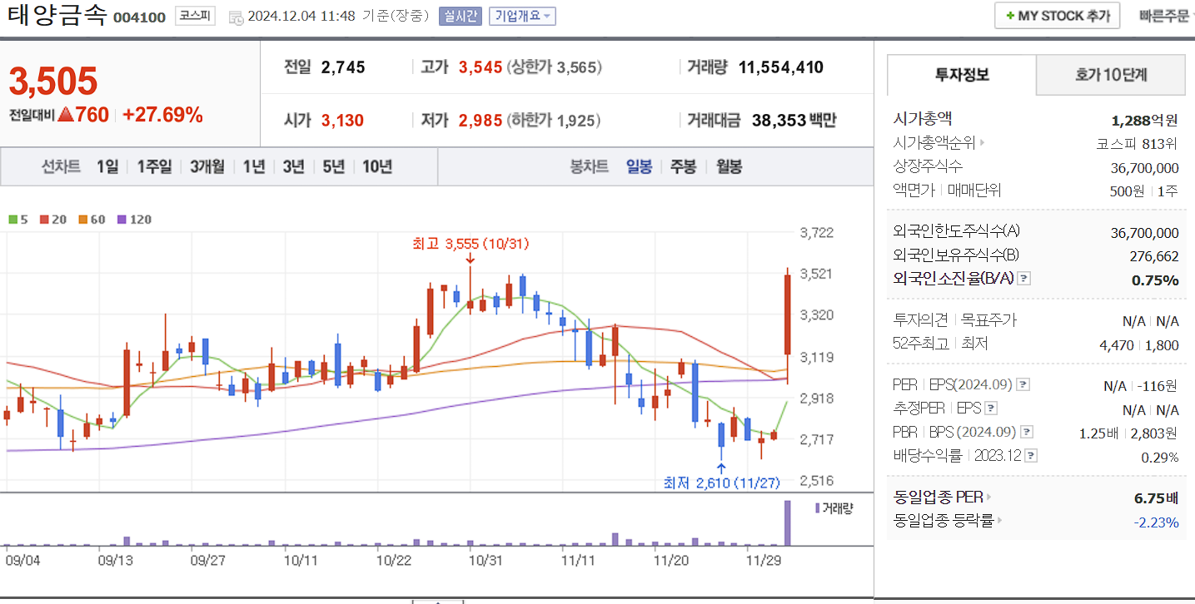Viewport: 1195px width, 604px height.
Task: Click the 저가 value 2,985
Action: pos(480,120)
